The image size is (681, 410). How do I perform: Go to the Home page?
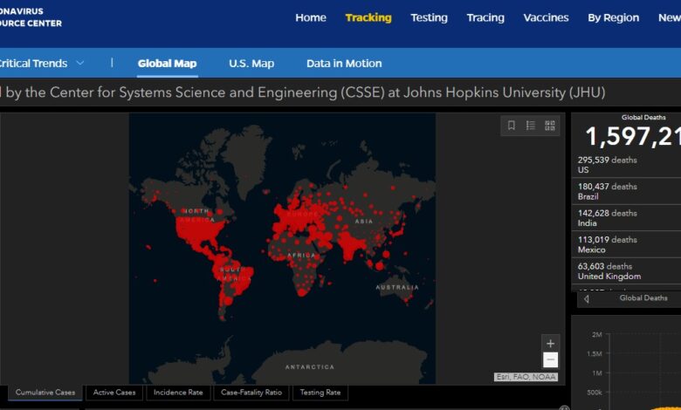tap(311, 17)
